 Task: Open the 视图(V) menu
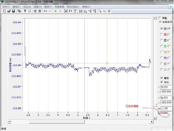[38, 6]
